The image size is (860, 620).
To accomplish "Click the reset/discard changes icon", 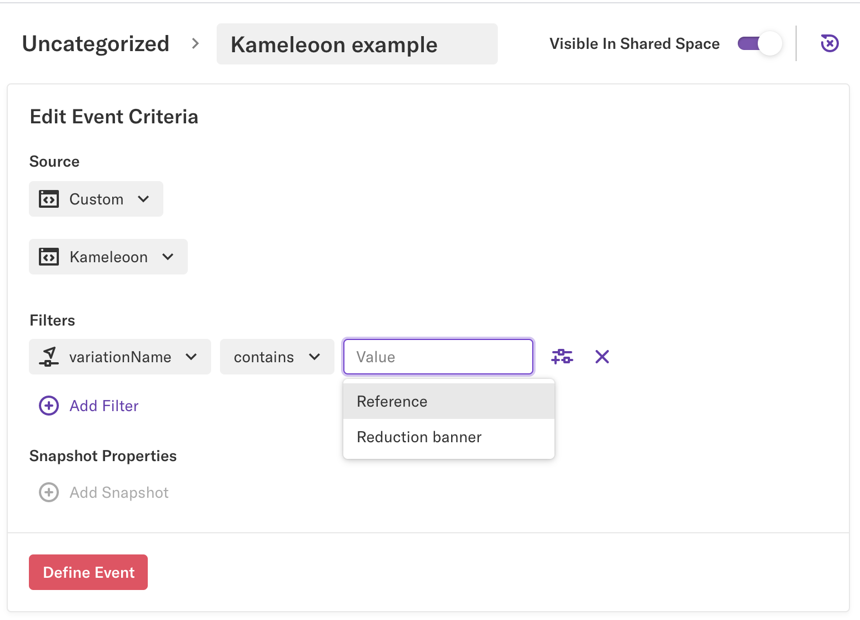I will 829,43.
